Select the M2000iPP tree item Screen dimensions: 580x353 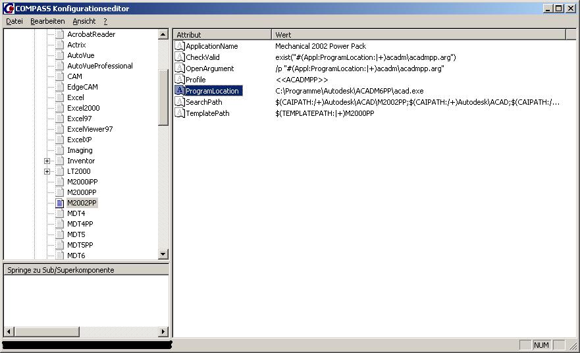(82, 182)
